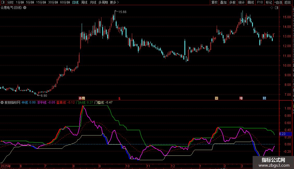Click the 6.90 low price label
Image resolution: width=294 pixels, height=169 pixels.
(x=44, y=96)
